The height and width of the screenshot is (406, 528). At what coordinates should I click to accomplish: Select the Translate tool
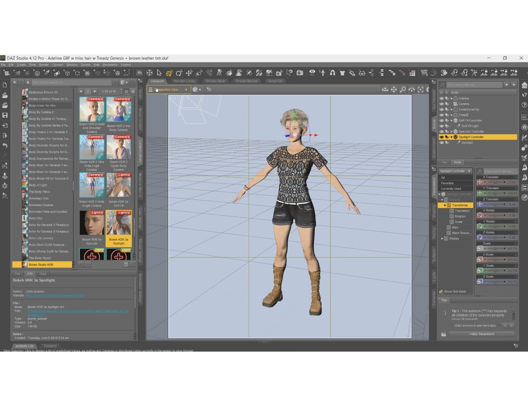click(189, 73)
